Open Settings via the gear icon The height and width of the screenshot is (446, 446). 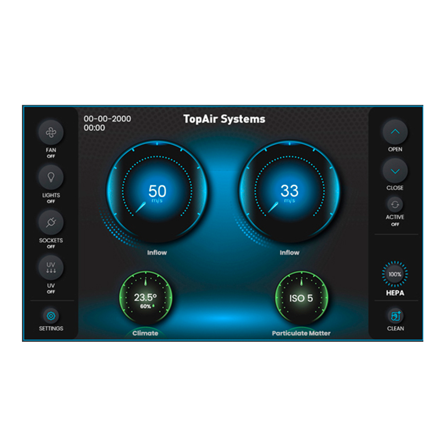(x=51, y=316)
